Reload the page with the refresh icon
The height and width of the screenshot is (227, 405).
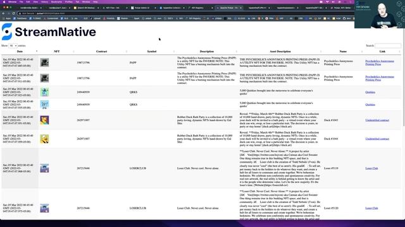[x=13, y=13]
